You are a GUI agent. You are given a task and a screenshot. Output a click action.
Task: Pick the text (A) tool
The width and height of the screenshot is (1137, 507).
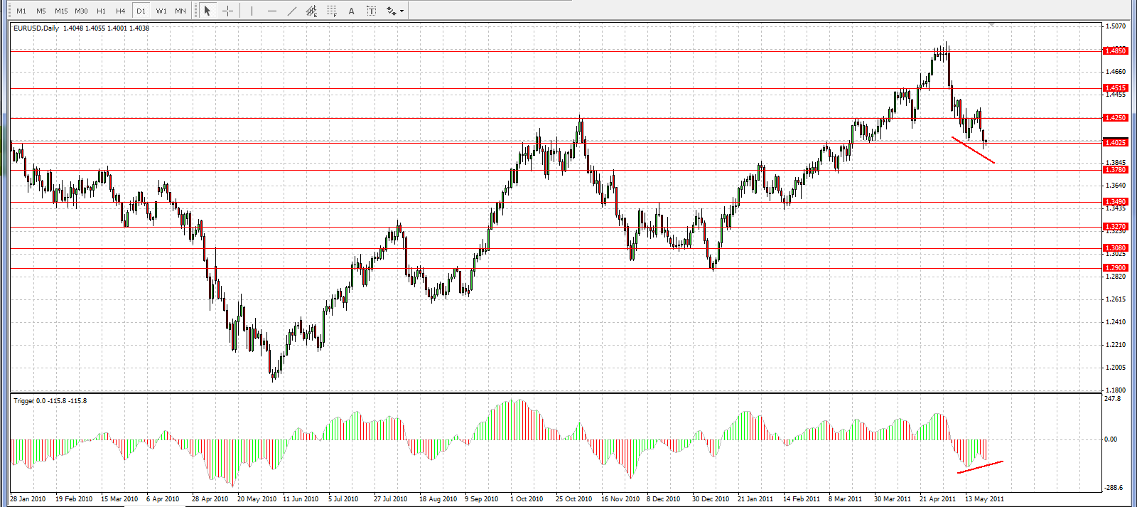click(x=351, y=11)
